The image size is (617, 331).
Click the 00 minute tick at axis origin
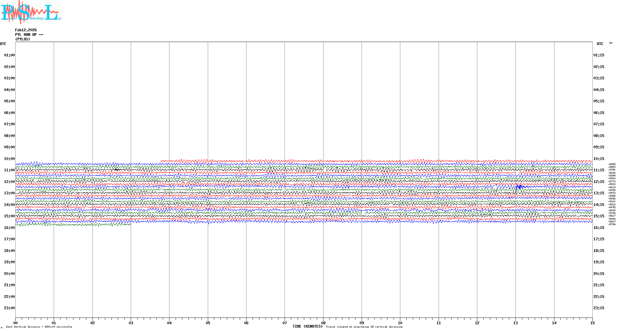pyautogui.click(x=16, y=323)
